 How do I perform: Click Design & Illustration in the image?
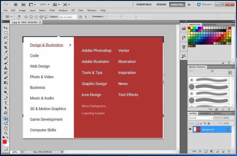[x=47, y=45]
